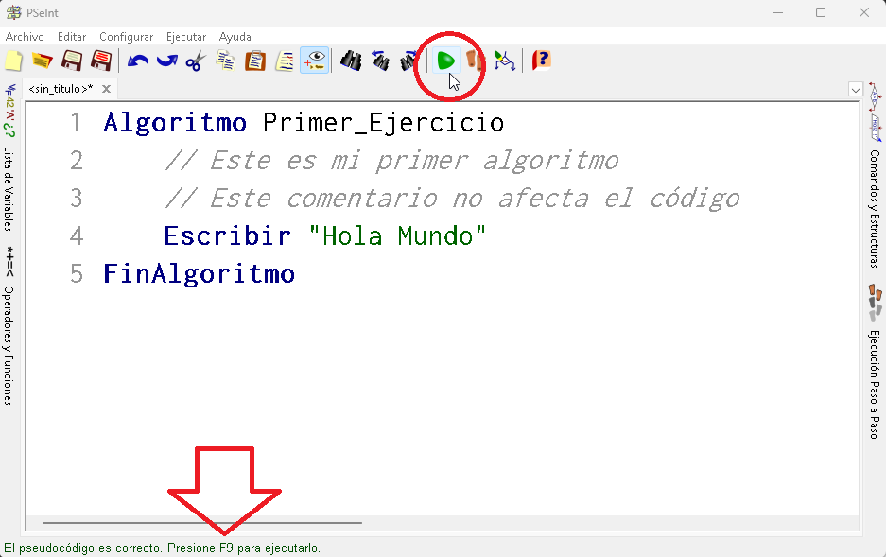Expand the Operadores y Funciones side panel
Viewport: 886px width, 557px height.
(9, 345)
